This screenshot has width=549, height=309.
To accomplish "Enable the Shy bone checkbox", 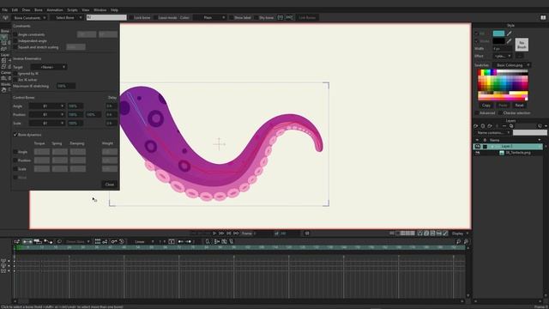I will click(256, 17).
